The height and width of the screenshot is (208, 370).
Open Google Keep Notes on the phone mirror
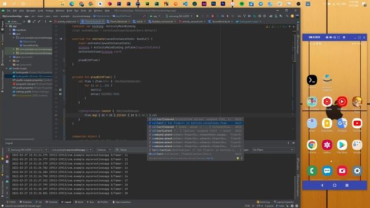(327, 123)
